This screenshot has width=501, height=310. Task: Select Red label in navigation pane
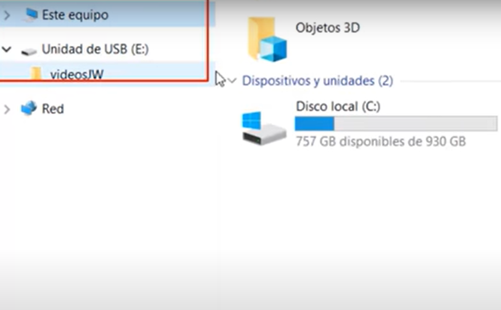point(53,109)
